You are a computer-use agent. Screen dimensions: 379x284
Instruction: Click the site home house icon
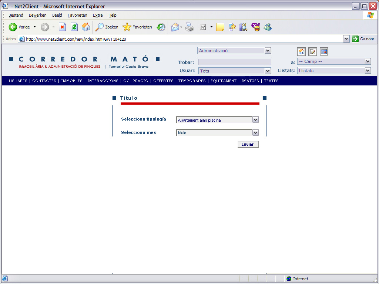[301, 51]
